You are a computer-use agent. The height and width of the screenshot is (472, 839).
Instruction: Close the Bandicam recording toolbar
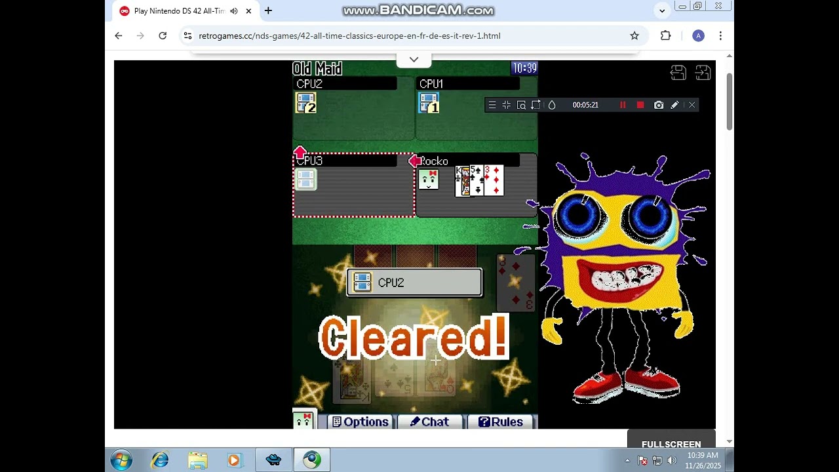[x=692, y=105]
